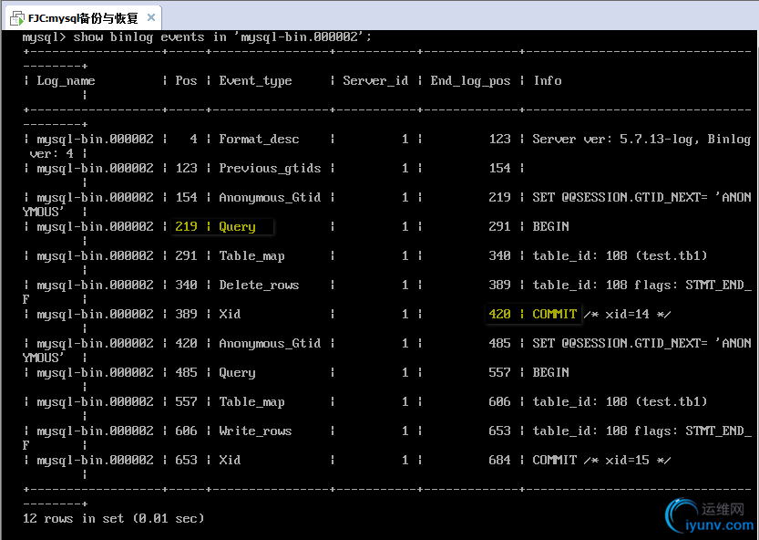Image resolution: width=759 pixels, height=540 pixels.
Task: Click the Pos column header
Action: [x=186, y=80]
